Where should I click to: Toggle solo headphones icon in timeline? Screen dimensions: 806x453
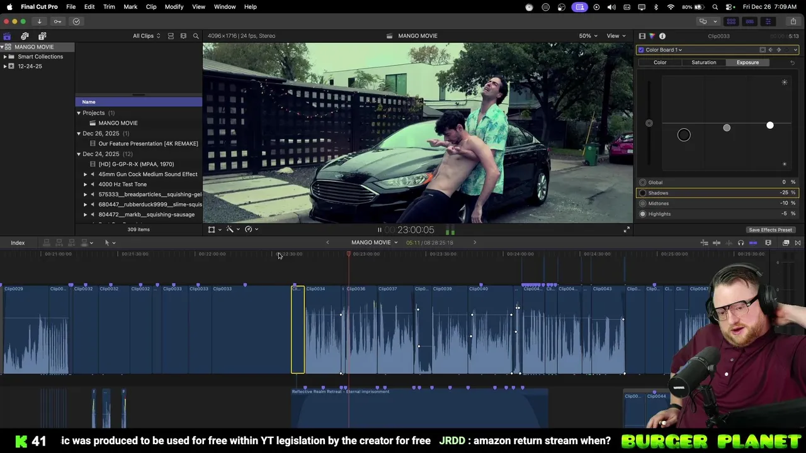(741, 243)
